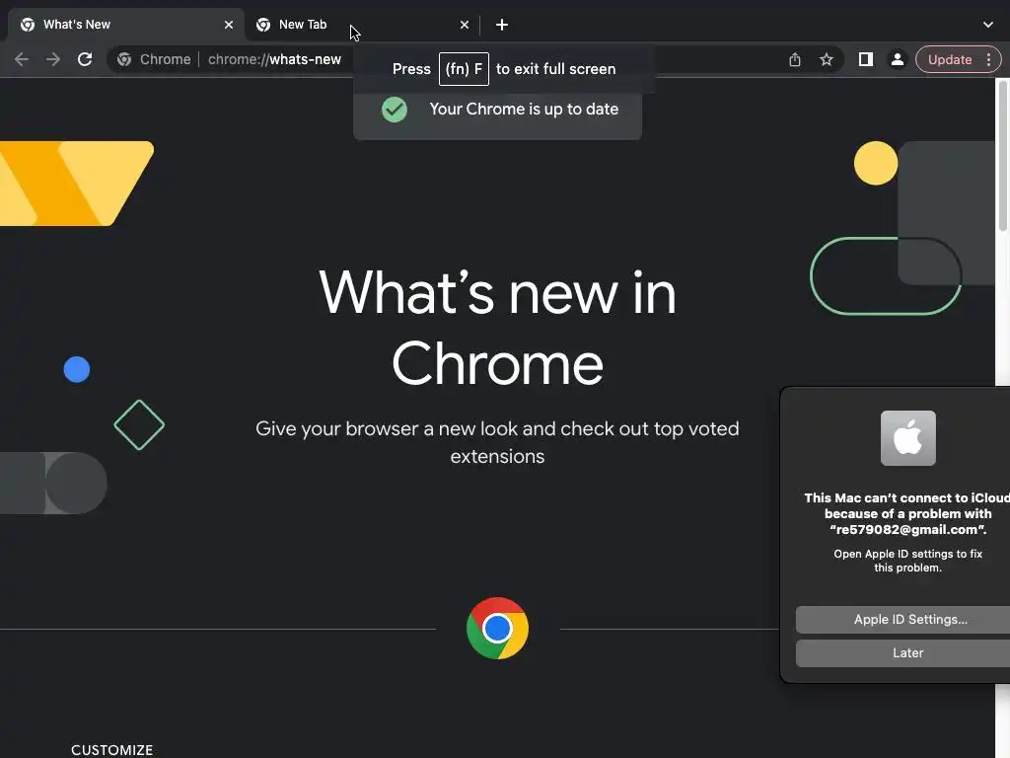Click the Chrome site info icon in address bar

[124, 59]
